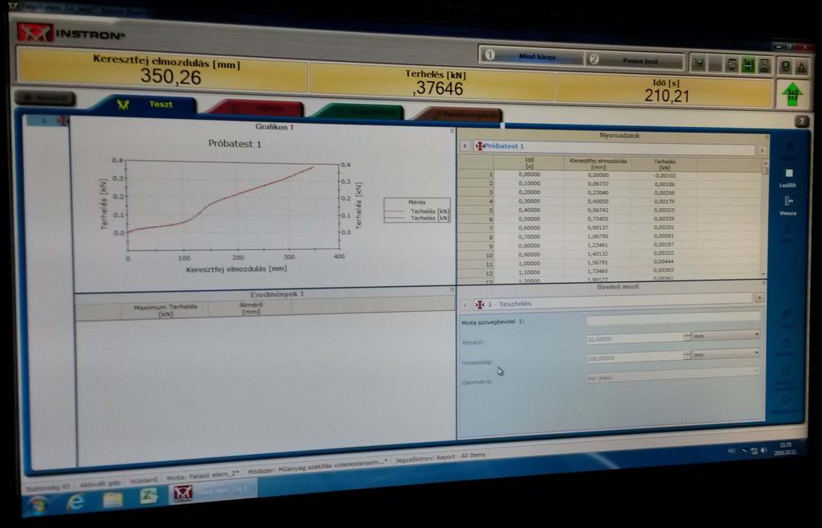Image resolution: width=822 pixels, height=528 pixels.
Task: Click the Terhelés [kN] live display
Action: tap(432, 83)
